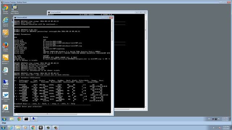Select the SYSAUX tablespace row
Image resolution: width=232 pixels, height=130 pixels.
point(59,97)
